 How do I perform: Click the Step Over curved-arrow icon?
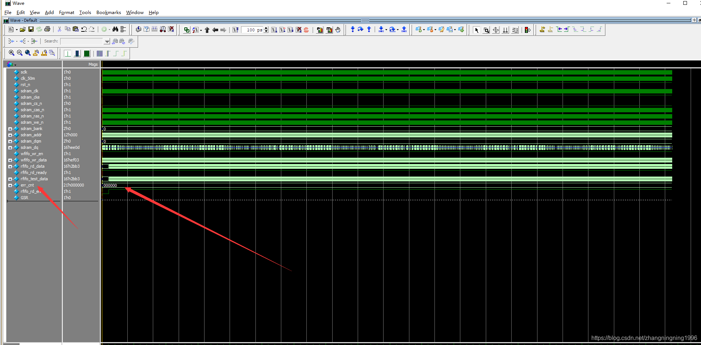(361, 30)
